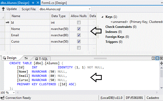Click the row selector header corner cell
This screenshot has height=101, width=163.
(x=3, y=16)
